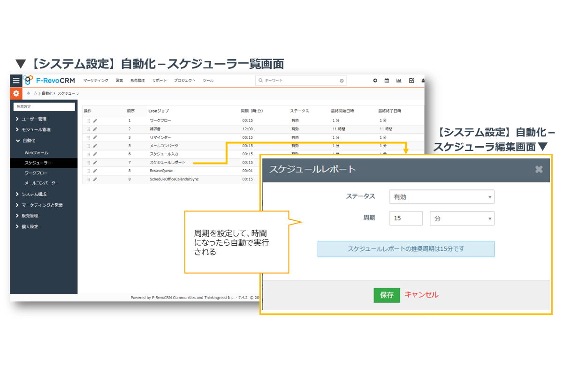Open the サポート top menu

pyautogui.click(x=159, y=81)
